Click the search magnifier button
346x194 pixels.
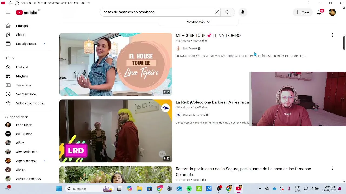point(228,12)
